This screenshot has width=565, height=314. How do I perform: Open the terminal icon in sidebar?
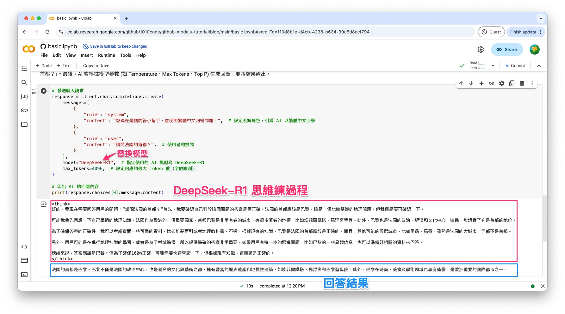click(x=24, y=275)
